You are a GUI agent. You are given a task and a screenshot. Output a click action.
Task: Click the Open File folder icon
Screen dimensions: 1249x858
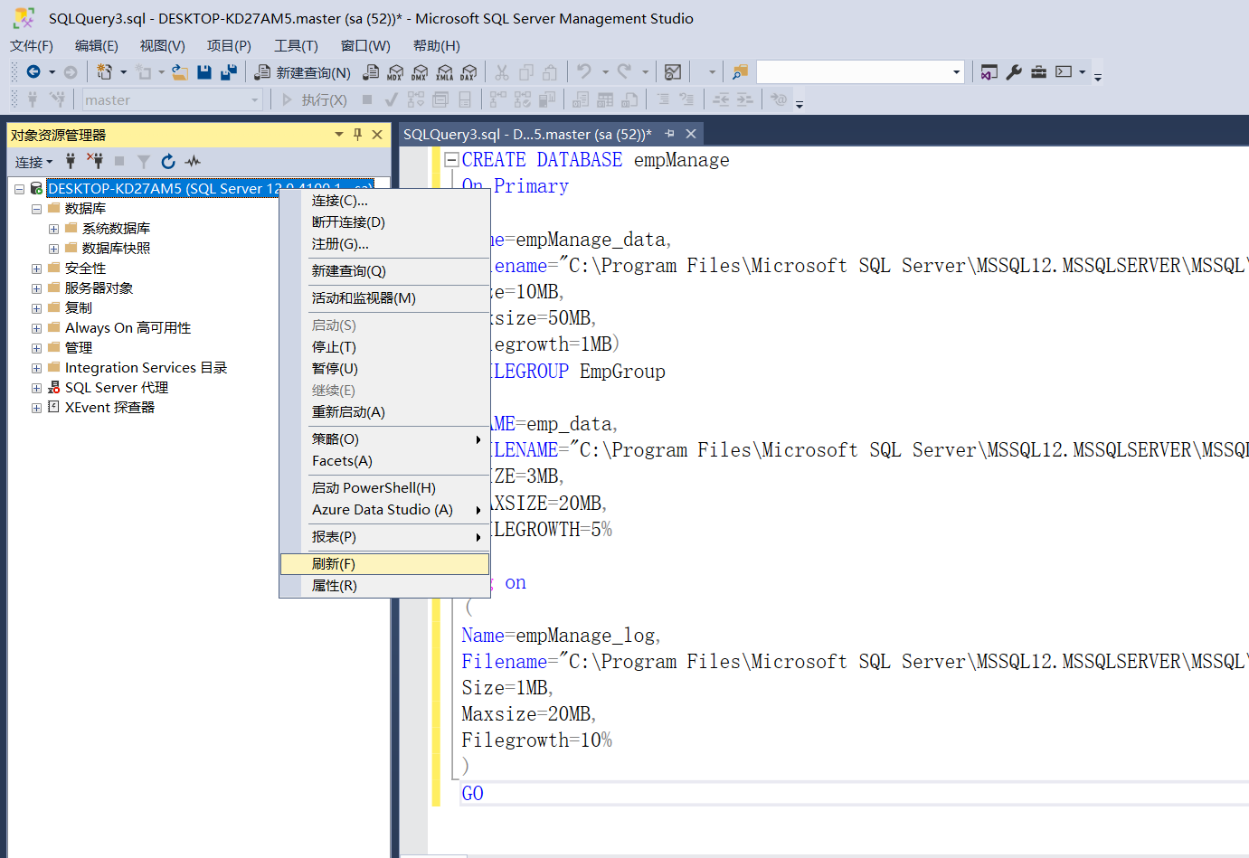click(x=180, y=72)
